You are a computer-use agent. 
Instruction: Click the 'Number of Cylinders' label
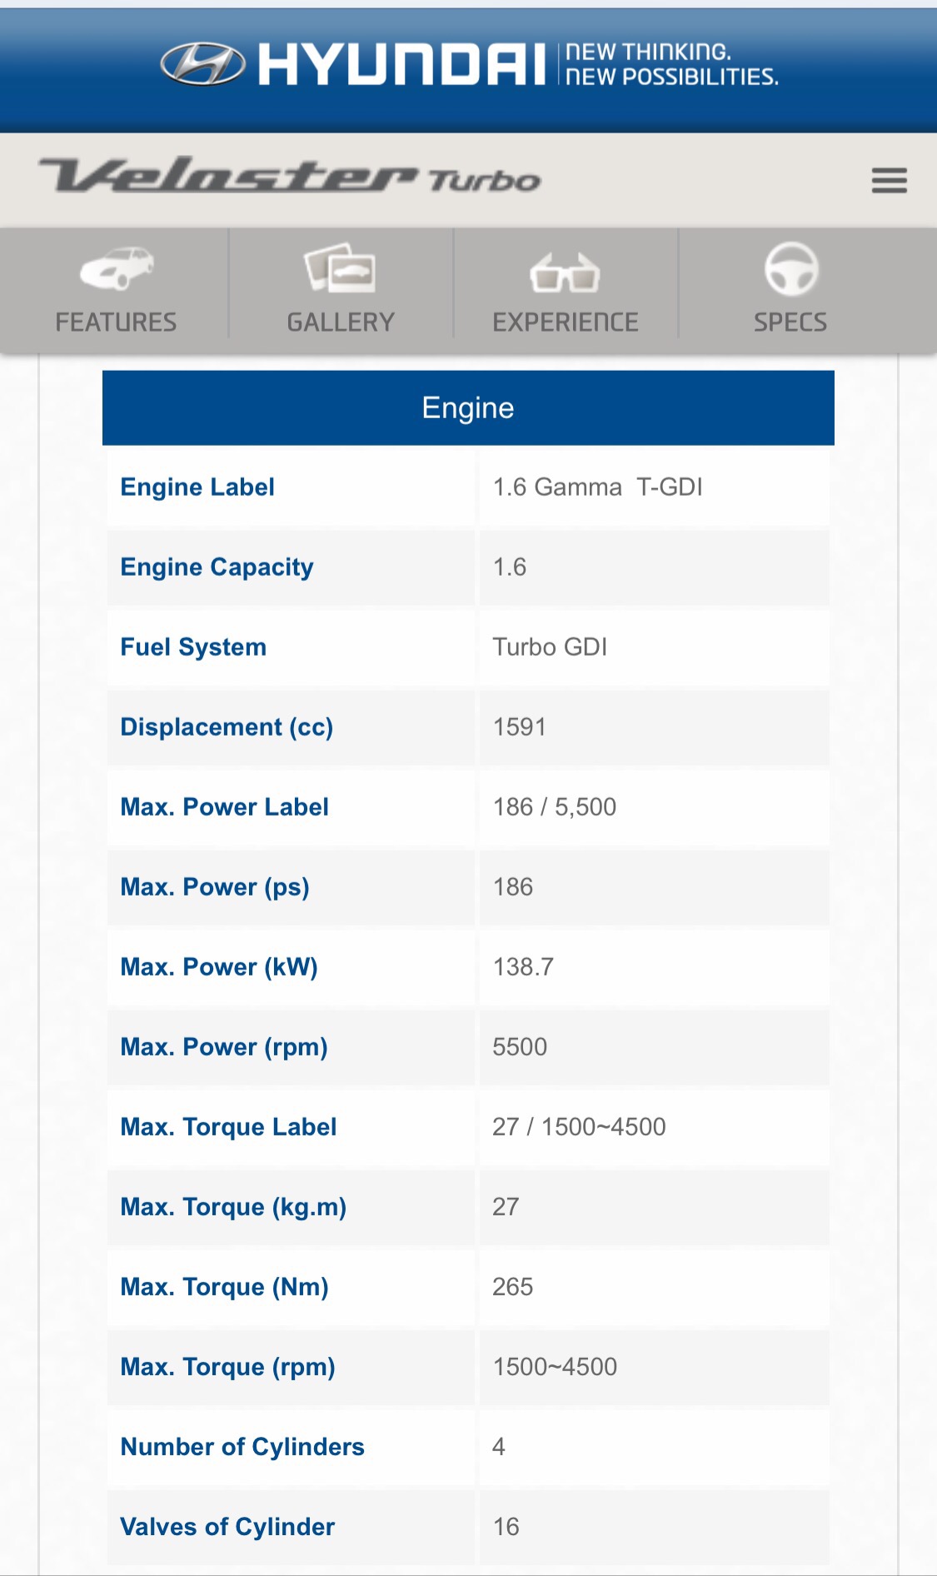(x=242, y=1447)
